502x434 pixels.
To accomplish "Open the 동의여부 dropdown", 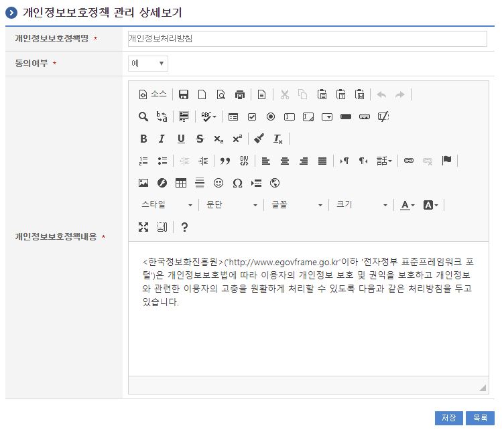I will pos(148,64).
